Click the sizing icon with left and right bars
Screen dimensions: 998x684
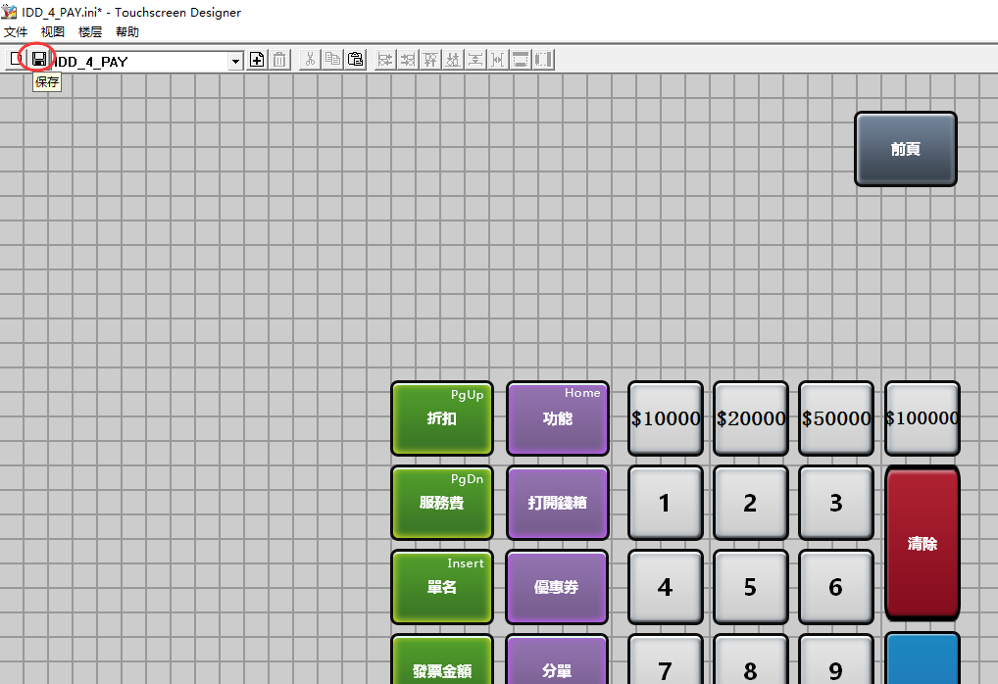543,60
